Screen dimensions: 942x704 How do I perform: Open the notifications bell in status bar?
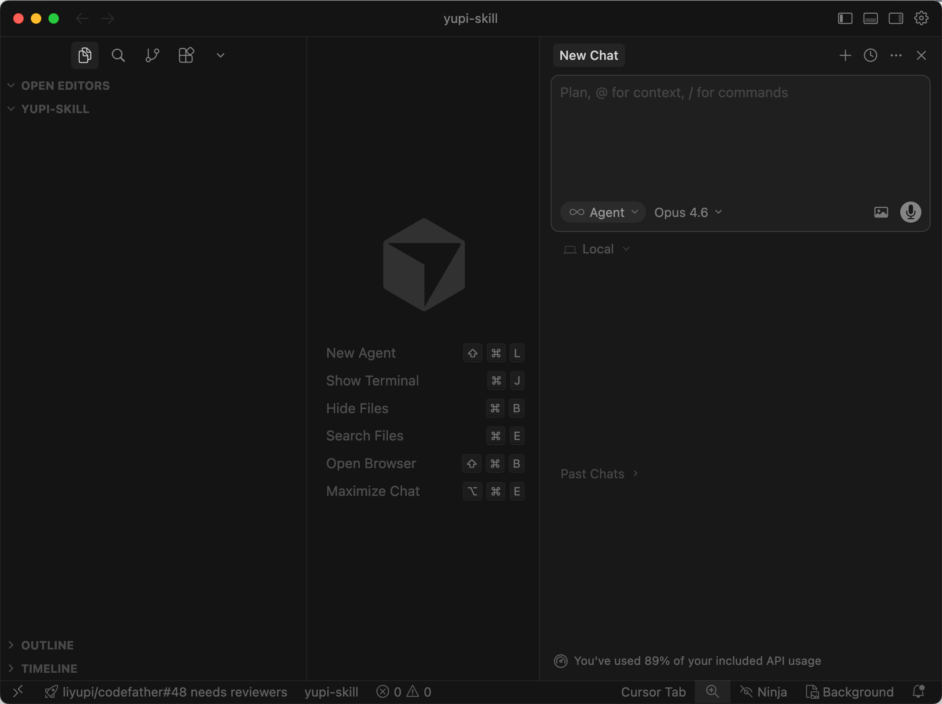pos(918,692)
